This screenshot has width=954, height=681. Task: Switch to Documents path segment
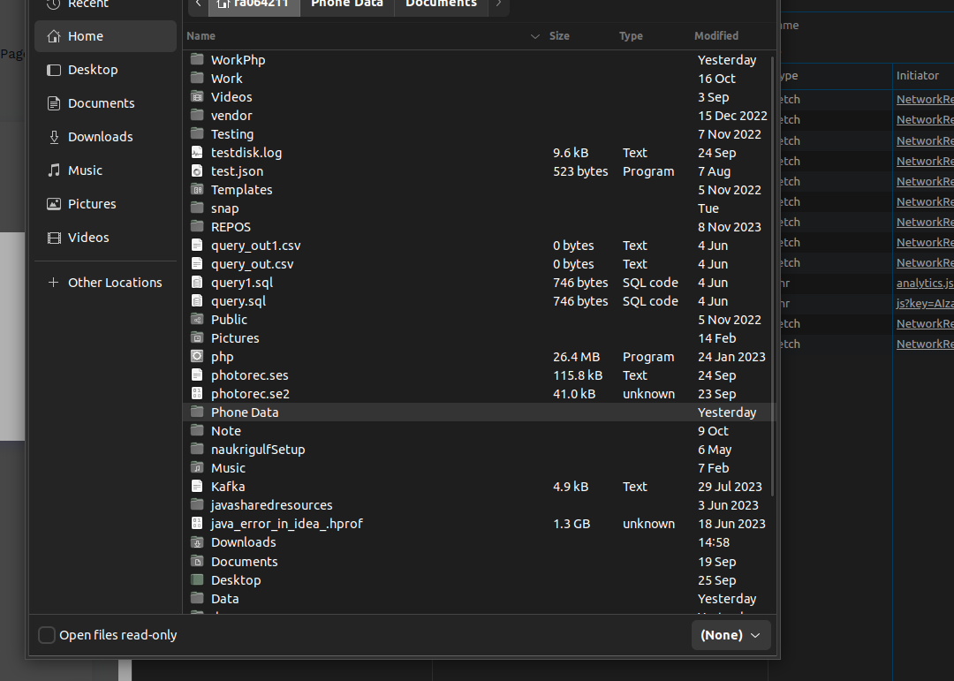441,4
